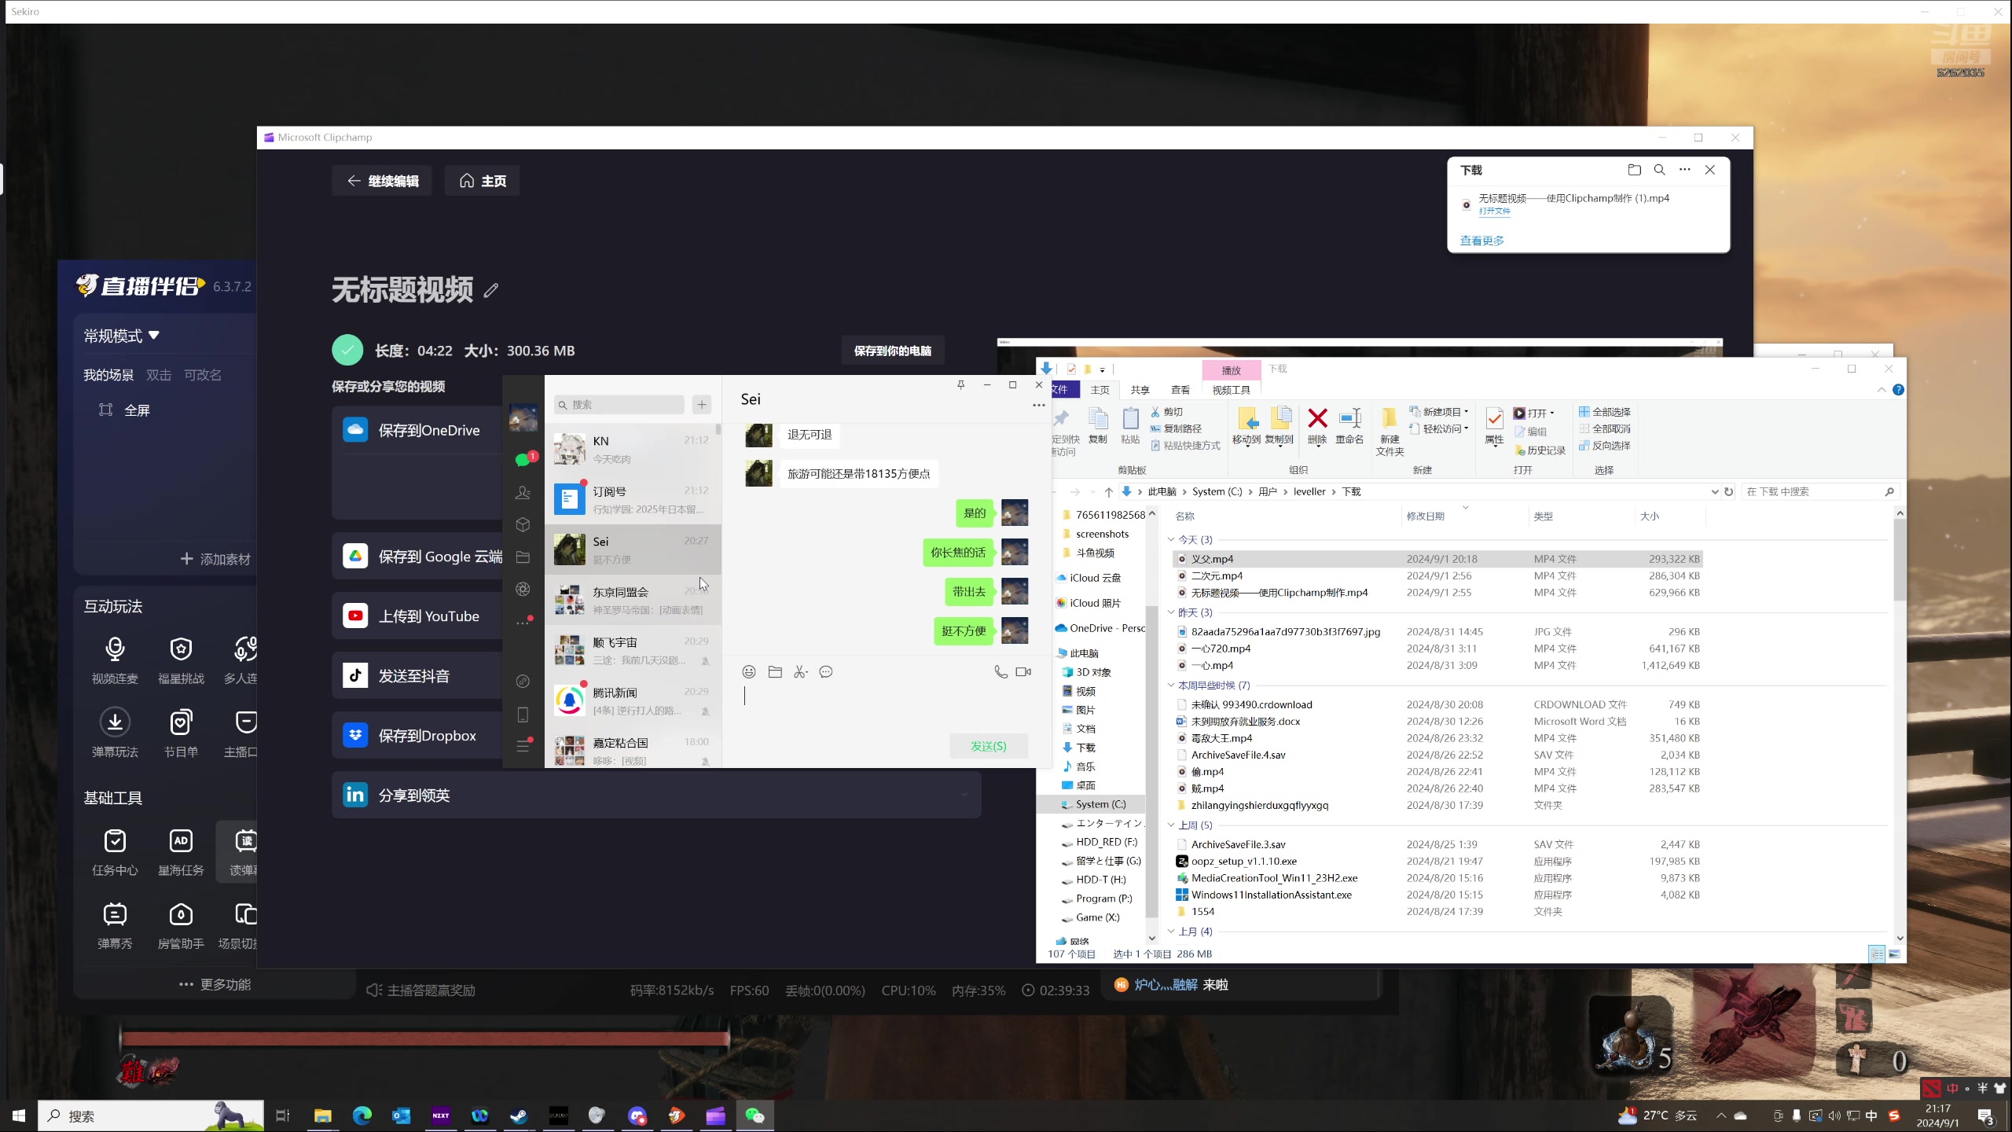Select the screenshot scissors tool in WeChat
Viewport: 2012px width, 1132px height.
point(800,672)
